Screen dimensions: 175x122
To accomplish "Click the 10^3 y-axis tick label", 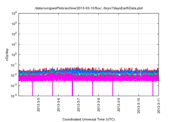I will click(x=14, y=24).
